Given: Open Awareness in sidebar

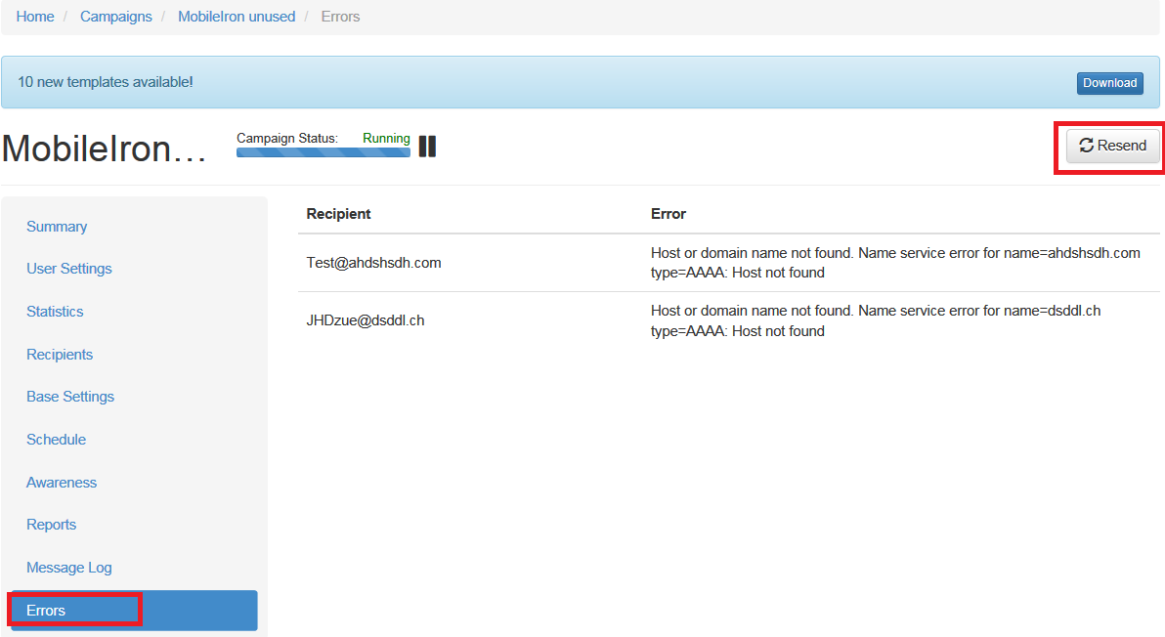Looking at the screenshot, I should pos(62,483).
